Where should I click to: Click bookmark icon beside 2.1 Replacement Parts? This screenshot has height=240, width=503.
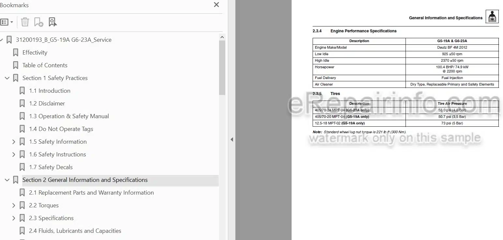pos(22,193)
